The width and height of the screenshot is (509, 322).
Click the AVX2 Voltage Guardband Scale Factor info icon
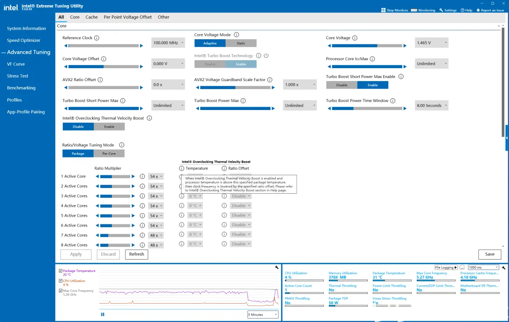click(x=270, y=80)
